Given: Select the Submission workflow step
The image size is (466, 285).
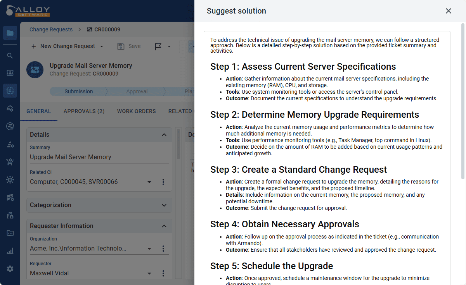Looking at the screenshot, I should coord(79,91).
